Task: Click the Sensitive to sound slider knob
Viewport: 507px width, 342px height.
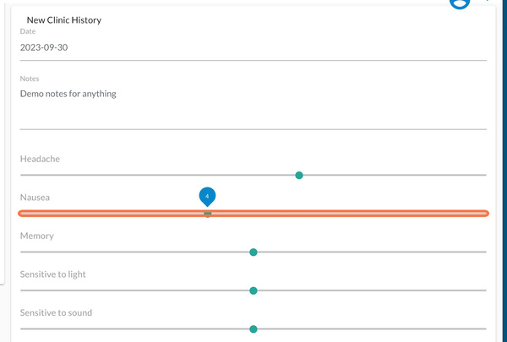Action: pyautogui.click(x=253, y=329)
